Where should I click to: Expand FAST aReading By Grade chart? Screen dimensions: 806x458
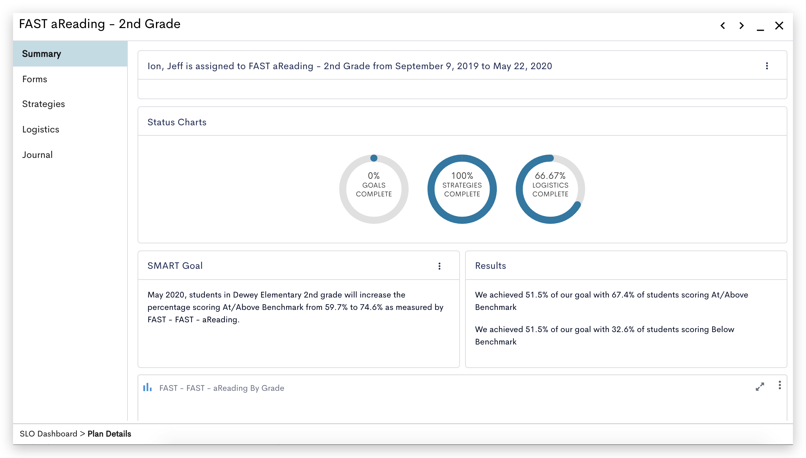coord(760,387)
